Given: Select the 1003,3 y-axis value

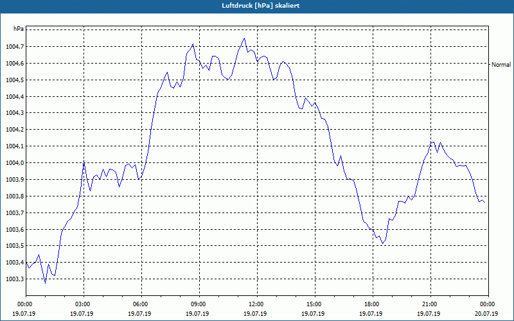Looking at the screenshot, I should click(x=15, y=279).
